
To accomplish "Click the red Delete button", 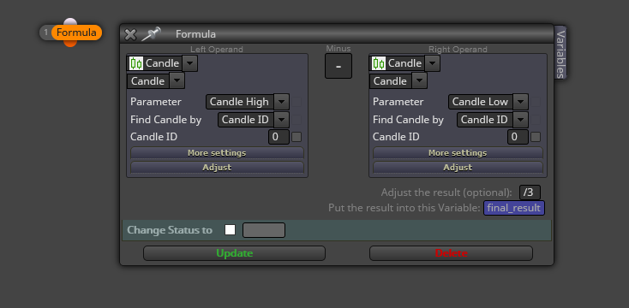I will tap(451, 253).
